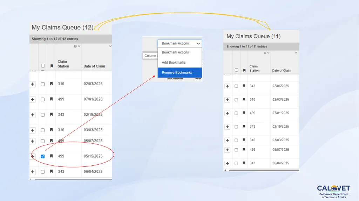Click the 'My Claims Queue (12)' title

[62, 27]
